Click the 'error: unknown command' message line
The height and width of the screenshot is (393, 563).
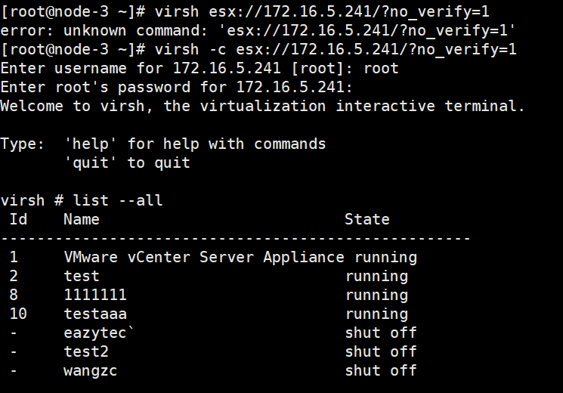[258, 30]
